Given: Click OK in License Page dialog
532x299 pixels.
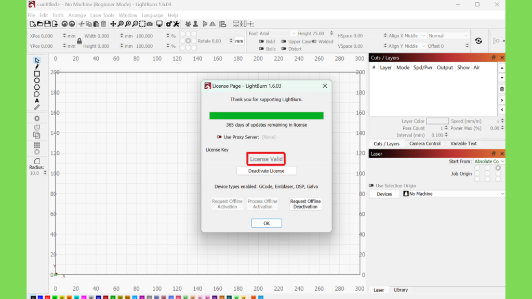Looking at the screenshot, I should click(x=267, y=223).
